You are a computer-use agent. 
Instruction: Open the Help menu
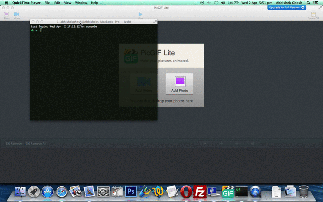coord(94,3)
